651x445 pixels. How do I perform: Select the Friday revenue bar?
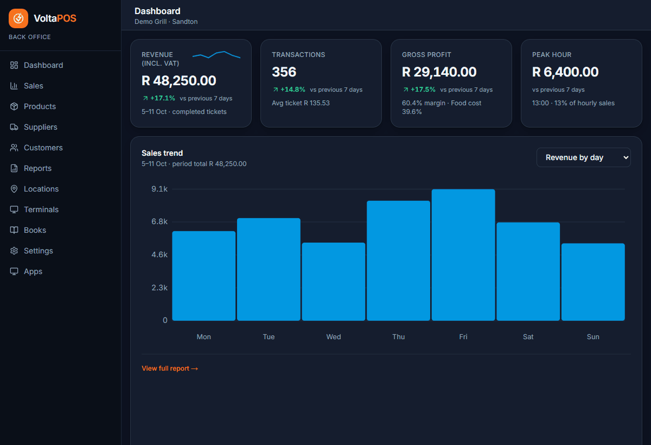(463, 255)
